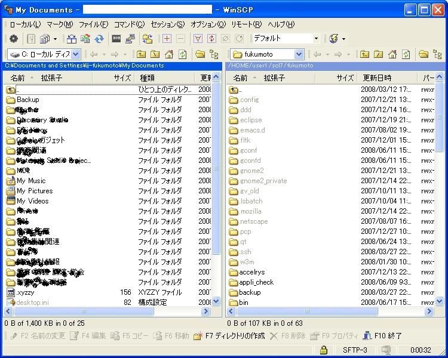This screenshot has height=358, width=448.
Task: Go to local root directory icon
Action: 155,54
